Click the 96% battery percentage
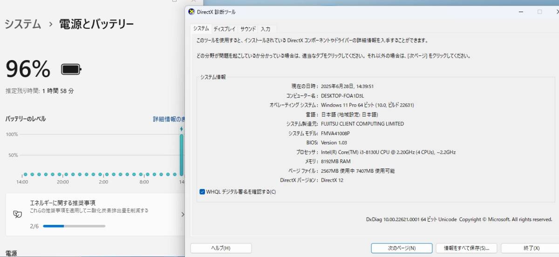The height and width of the screenshot is (257, 559). click(x=28, y=69)
